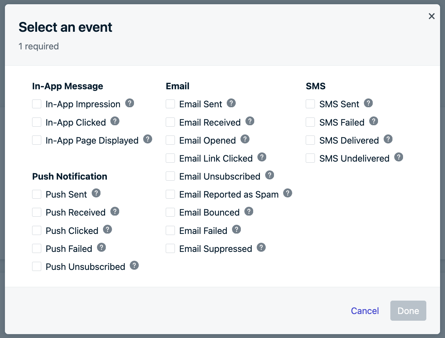Image resolution: width=445 pixels, height=338 pixels.
Task: Close the Select an event dialog
Action: point(432,16)
